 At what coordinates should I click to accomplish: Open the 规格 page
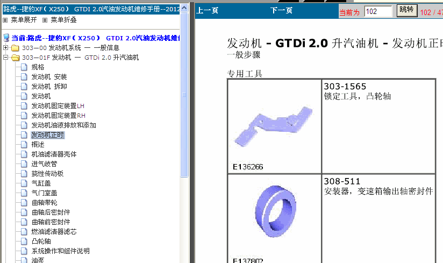38,67
